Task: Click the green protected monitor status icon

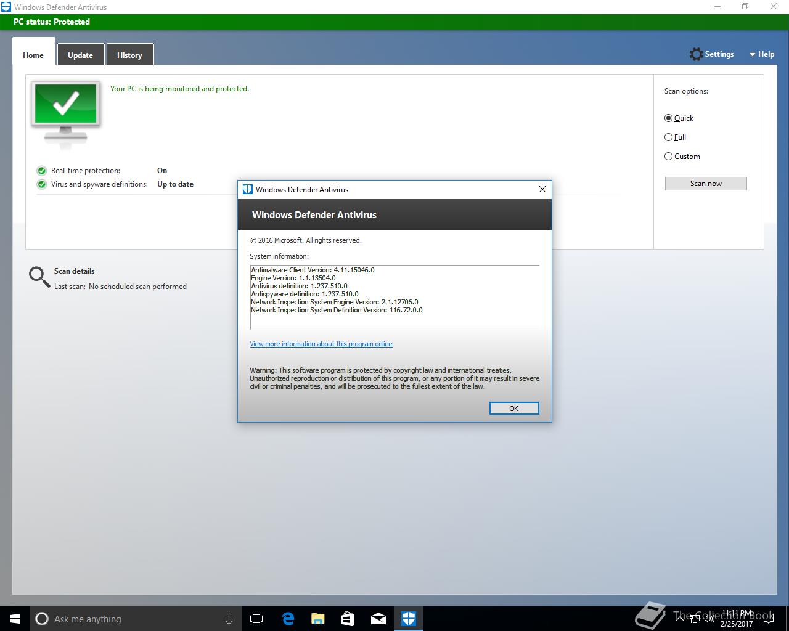Action: (x=66, y=114)
